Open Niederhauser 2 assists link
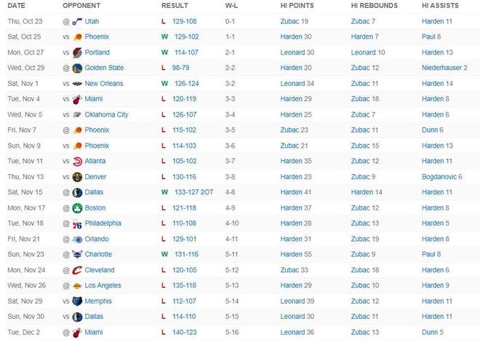 pos(444,68)
